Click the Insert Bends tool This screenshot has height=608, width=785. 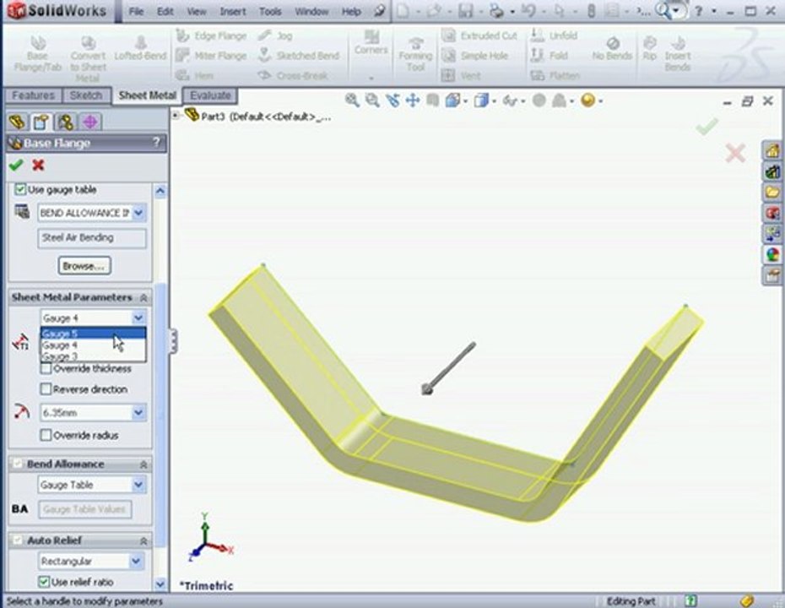(x=678, y=53)
